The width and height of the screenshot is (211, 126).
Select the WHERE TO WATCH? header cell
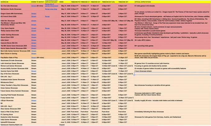coord(38,2)
